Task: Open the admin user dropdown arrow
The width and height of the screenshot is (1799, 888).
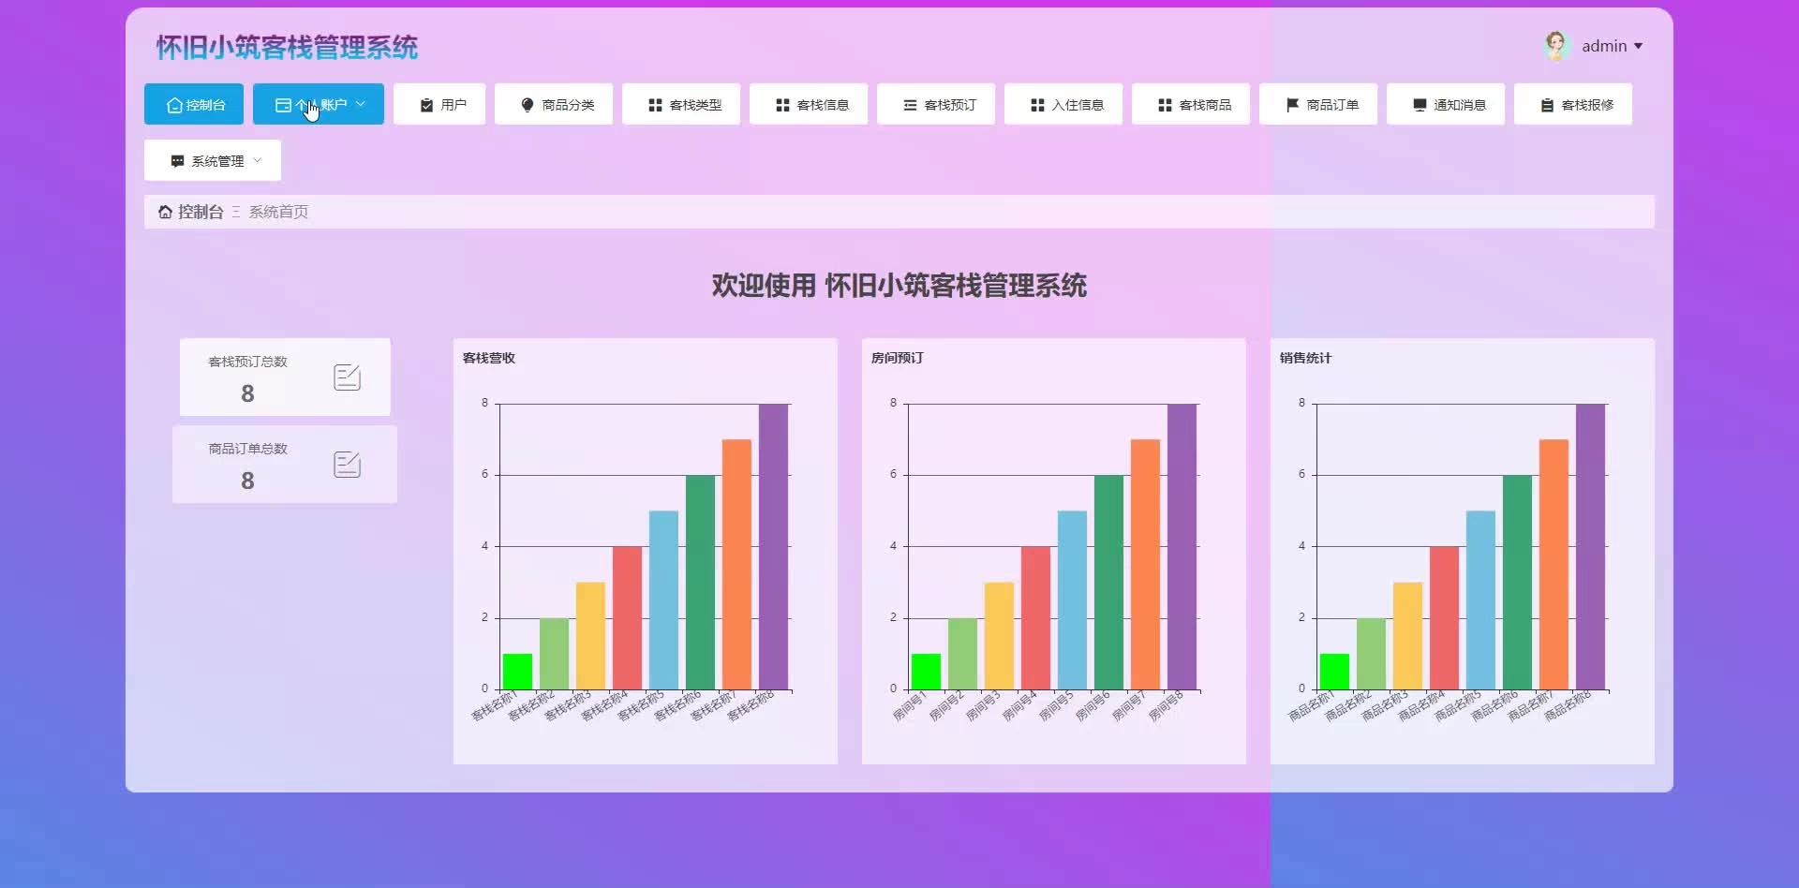Action: coord(1638,46)
